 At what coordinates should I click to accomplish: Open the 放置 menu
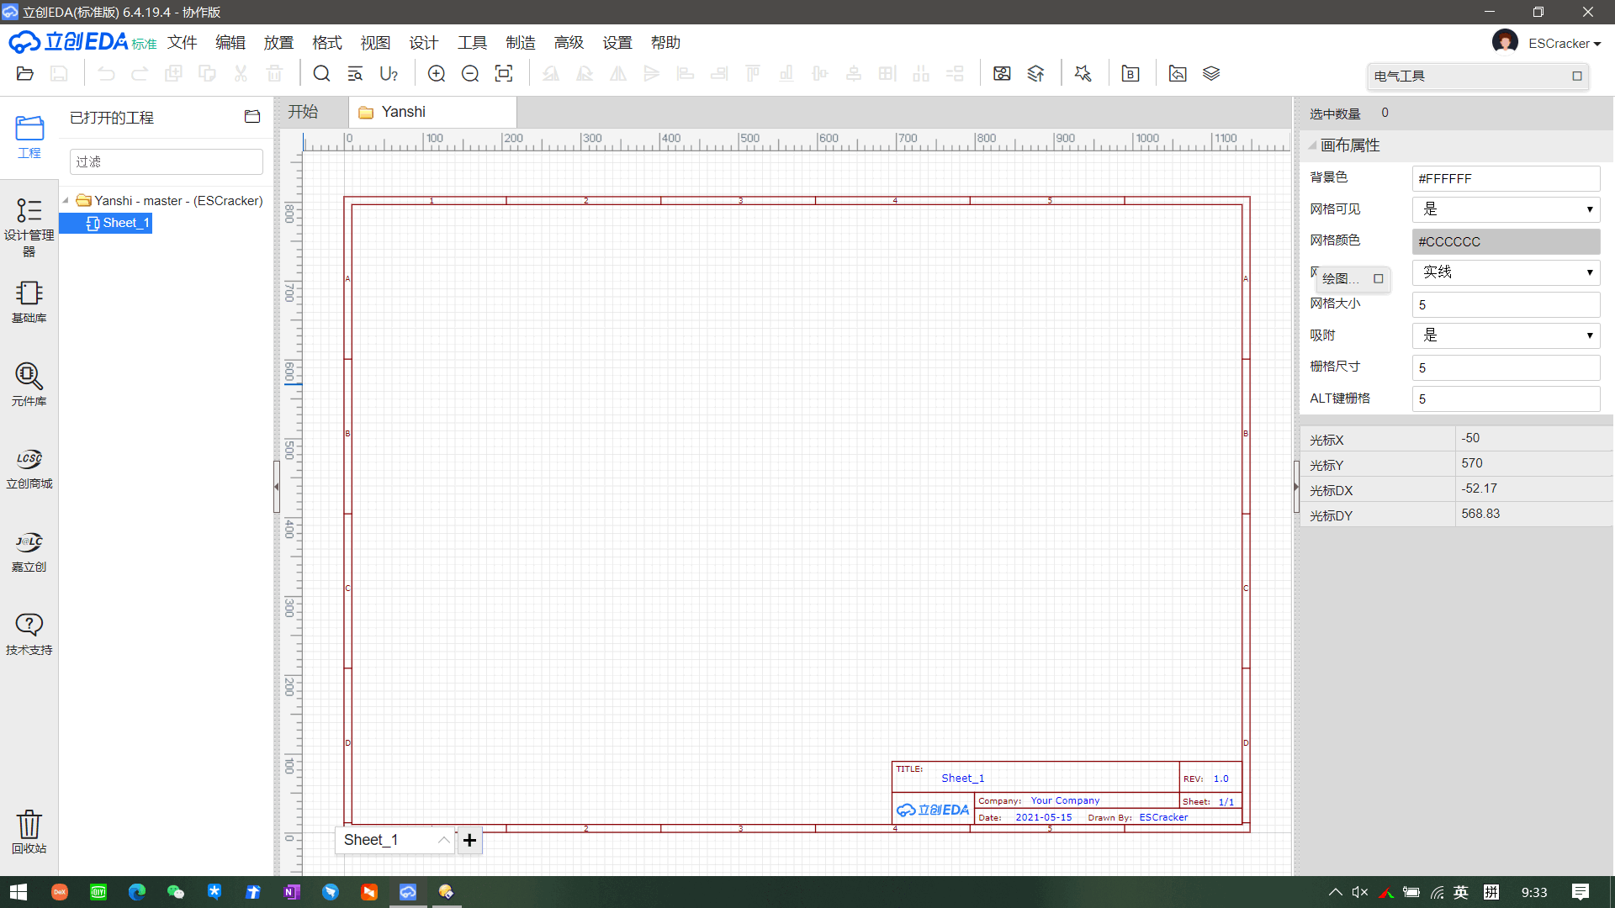[x=278, y=43]
